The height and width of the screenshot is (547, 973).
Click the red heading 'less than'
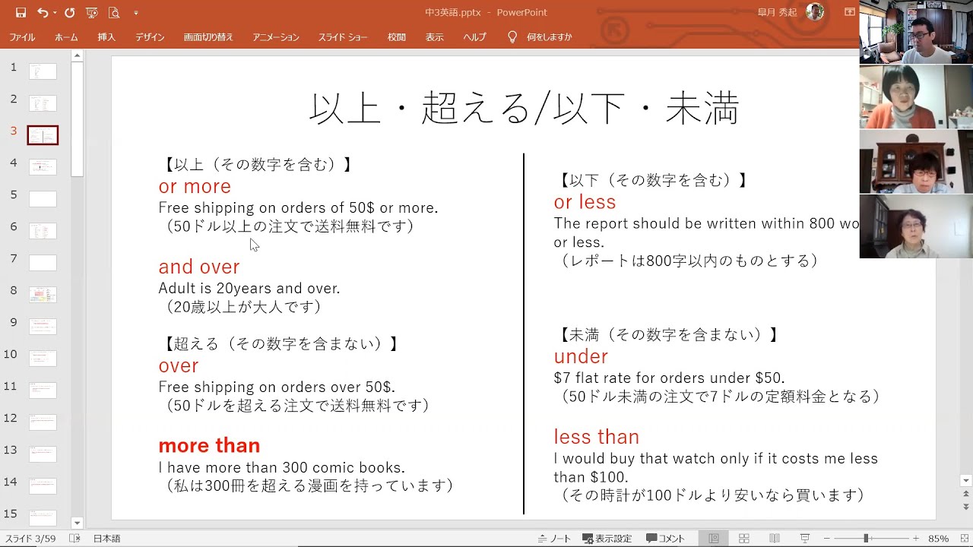pos(596,437)
